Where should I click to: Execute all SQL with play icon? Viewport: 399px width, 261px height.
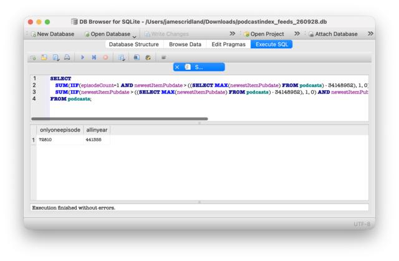82,57
